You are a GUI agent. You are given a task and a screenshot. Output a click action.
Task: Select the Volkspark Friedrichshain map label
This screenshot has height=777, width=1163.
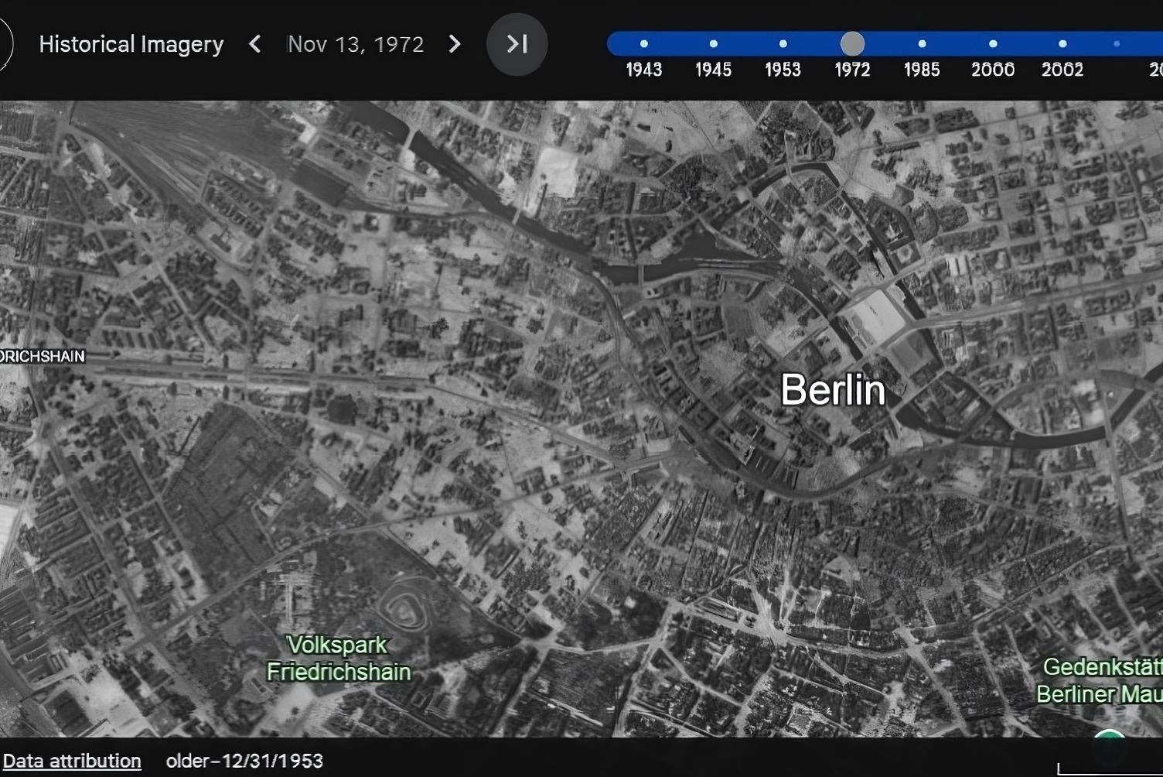[x=338, y=658]
